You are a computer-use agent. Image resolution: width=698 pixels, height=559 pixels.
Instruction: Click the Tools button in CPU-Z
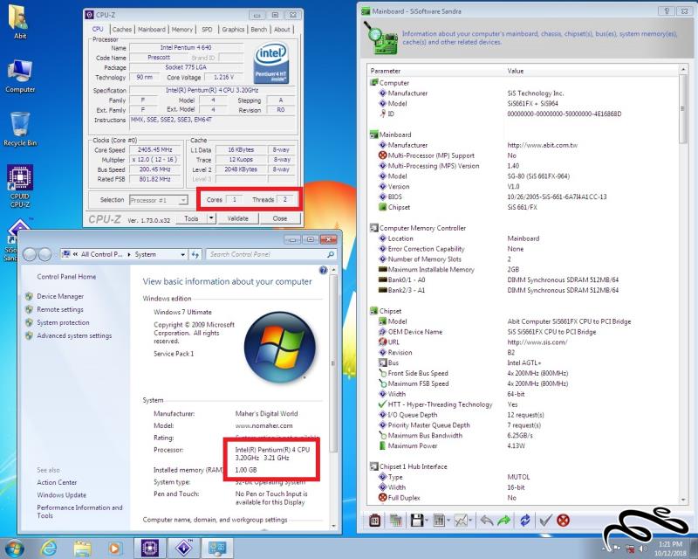pyautogui.click(x=191, y=218)
